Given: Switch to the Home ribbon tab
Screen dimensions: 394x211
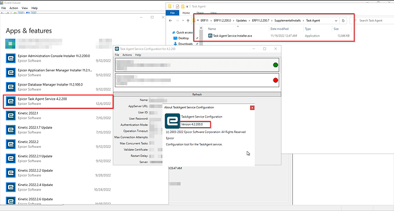Looking at the screenshot, I should (186, 13).
